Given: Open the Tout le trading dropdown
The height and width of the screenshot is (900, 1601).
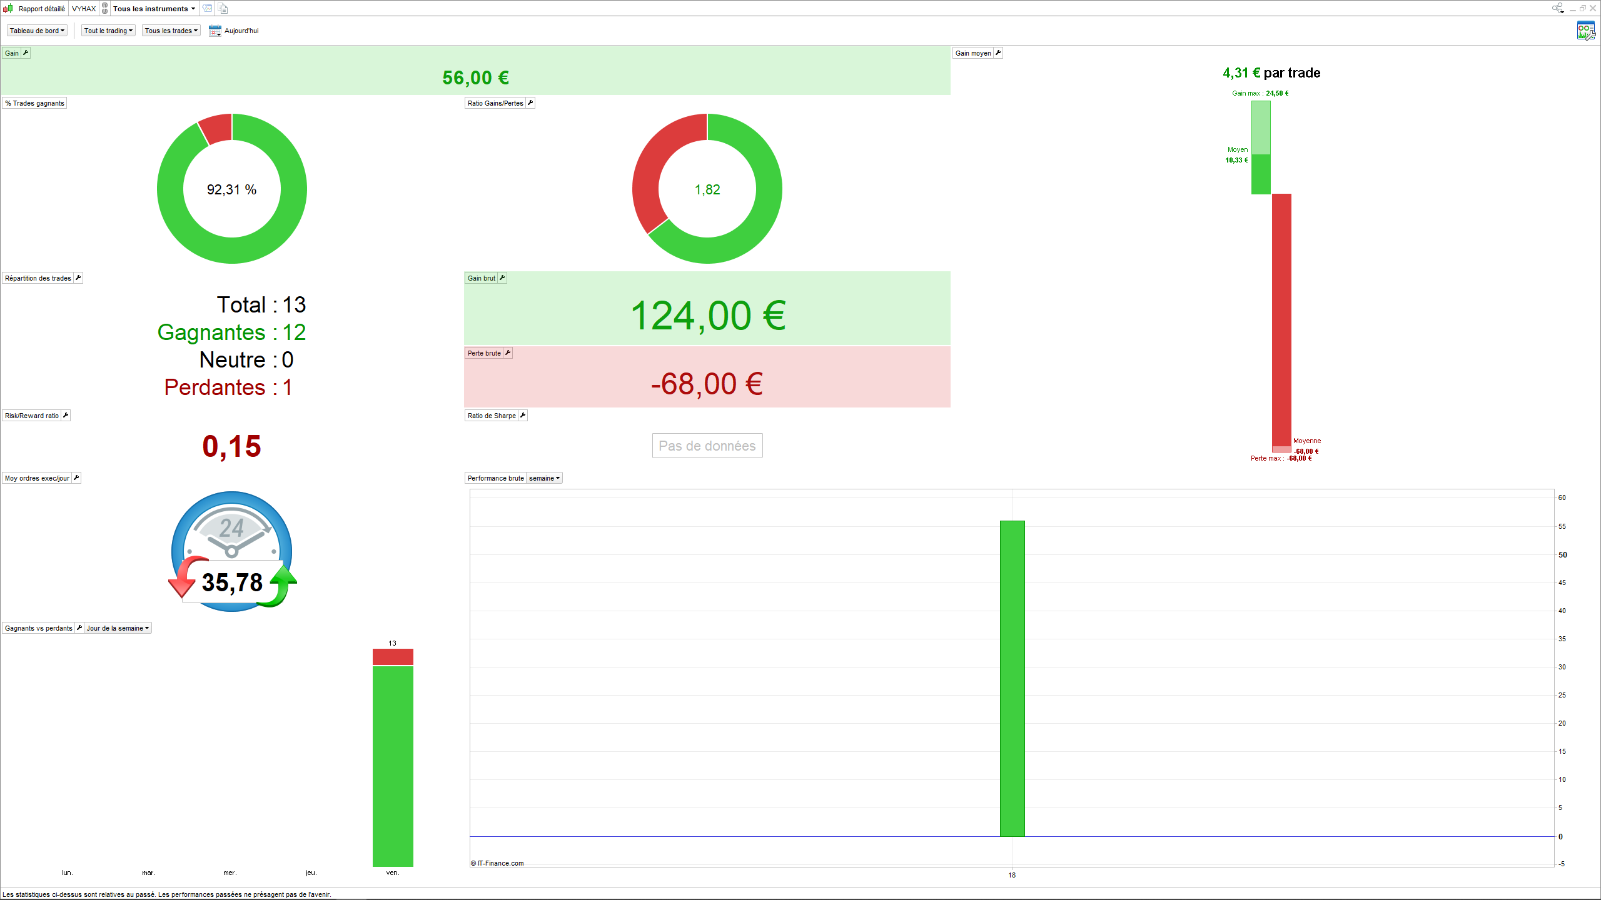Looking at the screenshot, I should (108, 31).
